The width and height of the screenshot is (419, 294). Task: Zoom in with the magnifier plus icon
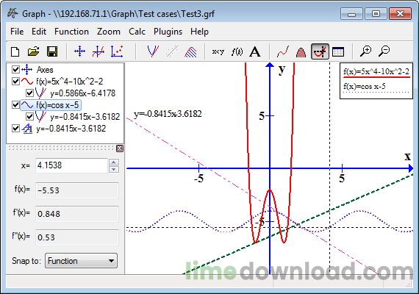click(x=366, y=51)
